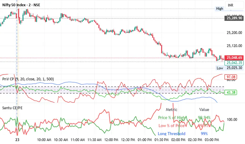Open the PnV CP indicator legend
The height and width of the screenshot is (144, 245).
[28, 79]
